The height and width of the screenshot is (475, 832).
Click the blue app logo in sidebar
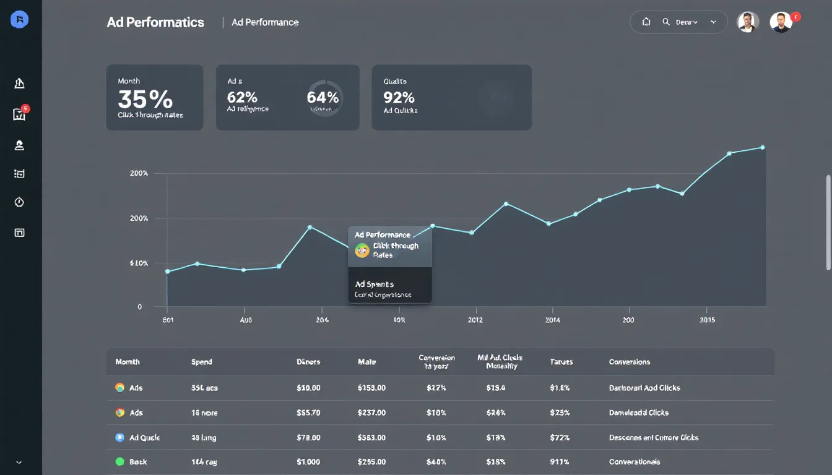(x=20, y=20)
